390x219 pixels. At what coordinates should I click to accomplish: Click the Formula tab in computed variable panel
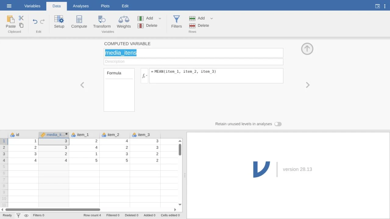tap(119, 73)
